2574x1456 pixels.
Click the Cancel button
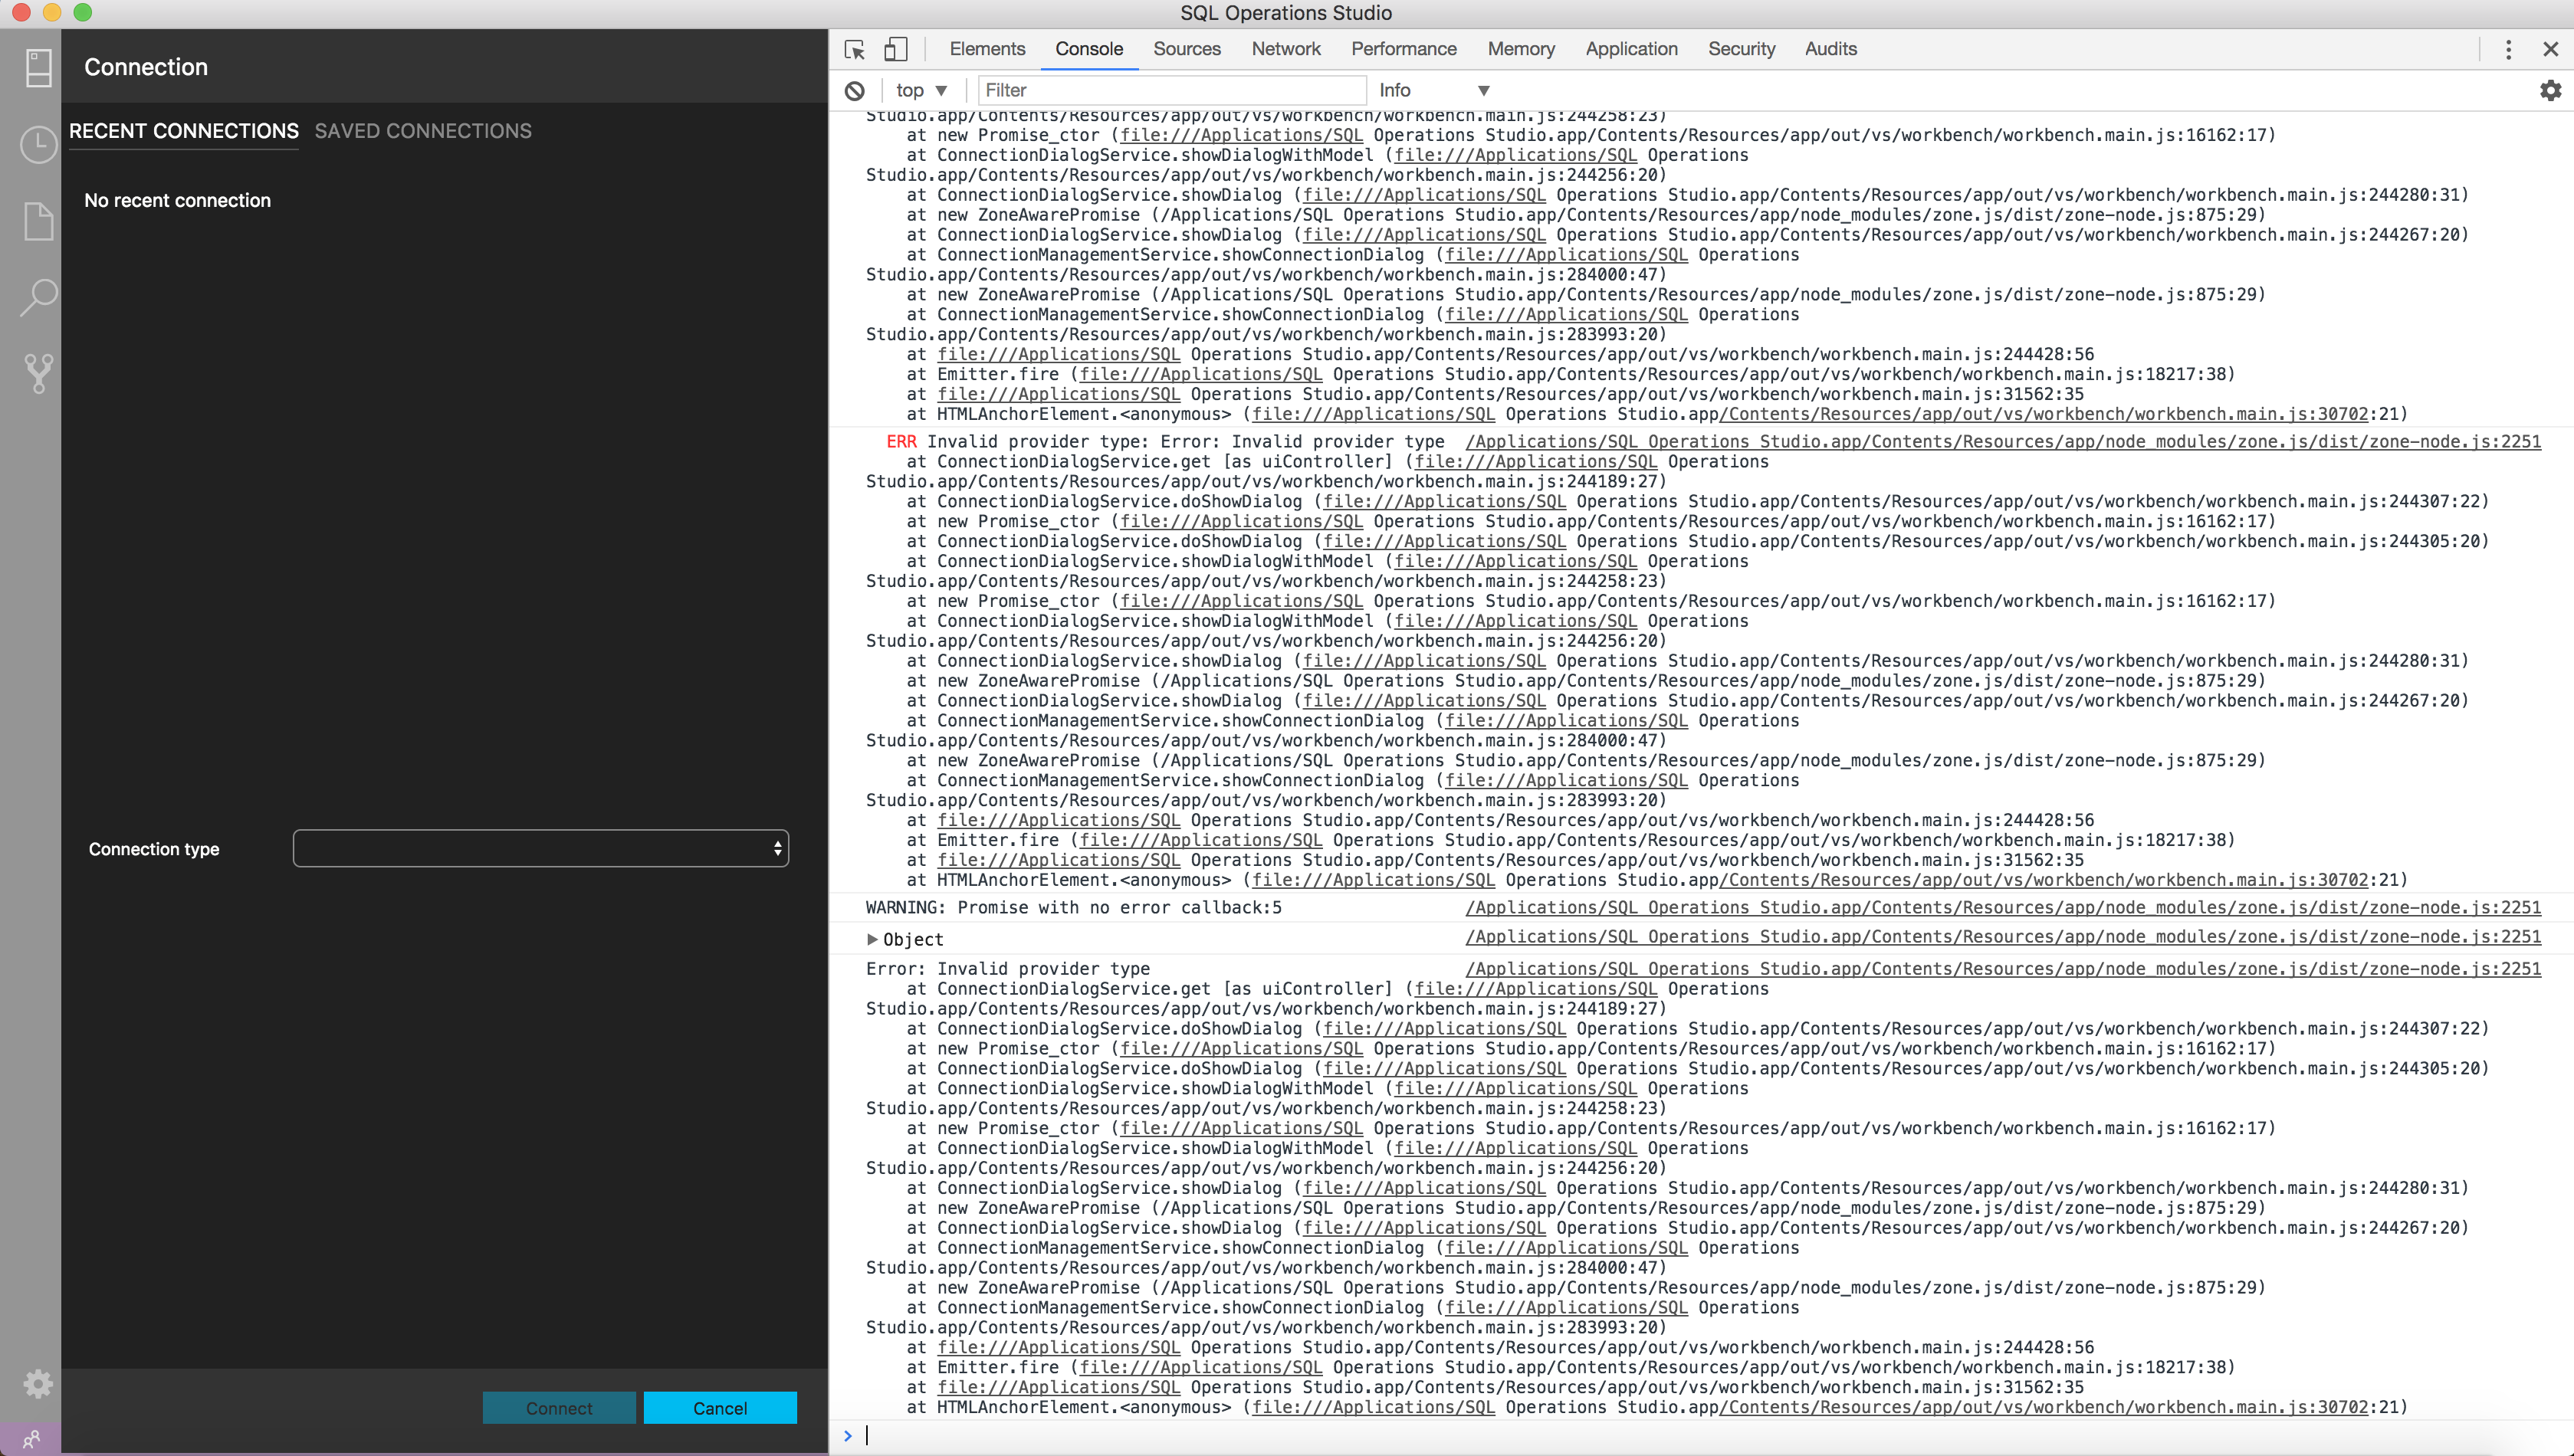tap(720, 1407)
